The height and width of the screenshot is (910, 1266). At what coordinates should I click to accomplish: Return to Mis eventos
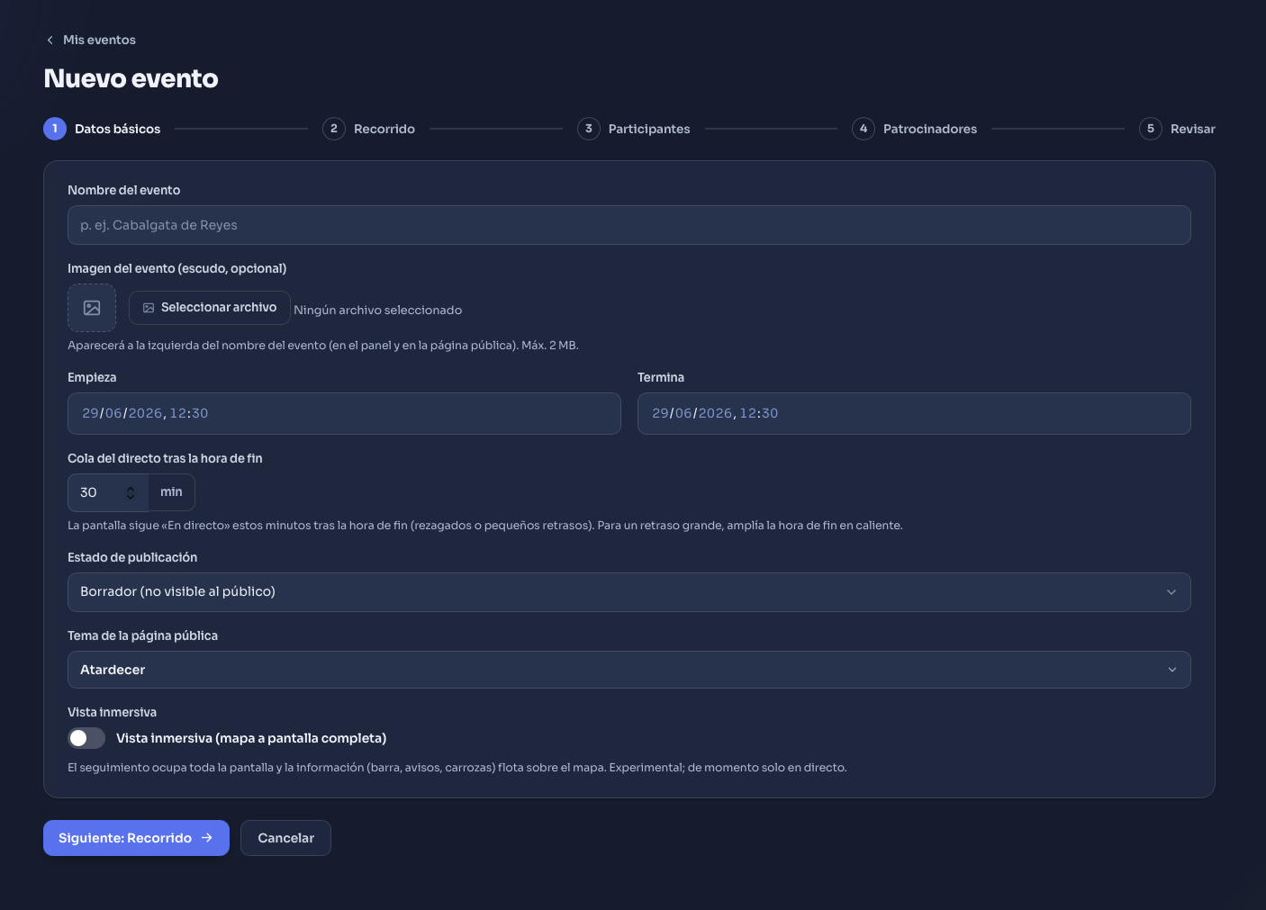[91, 41]
